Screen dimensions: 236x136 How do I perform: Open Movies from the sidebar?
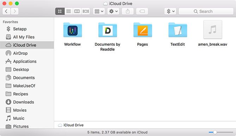(x=27, y=110)
